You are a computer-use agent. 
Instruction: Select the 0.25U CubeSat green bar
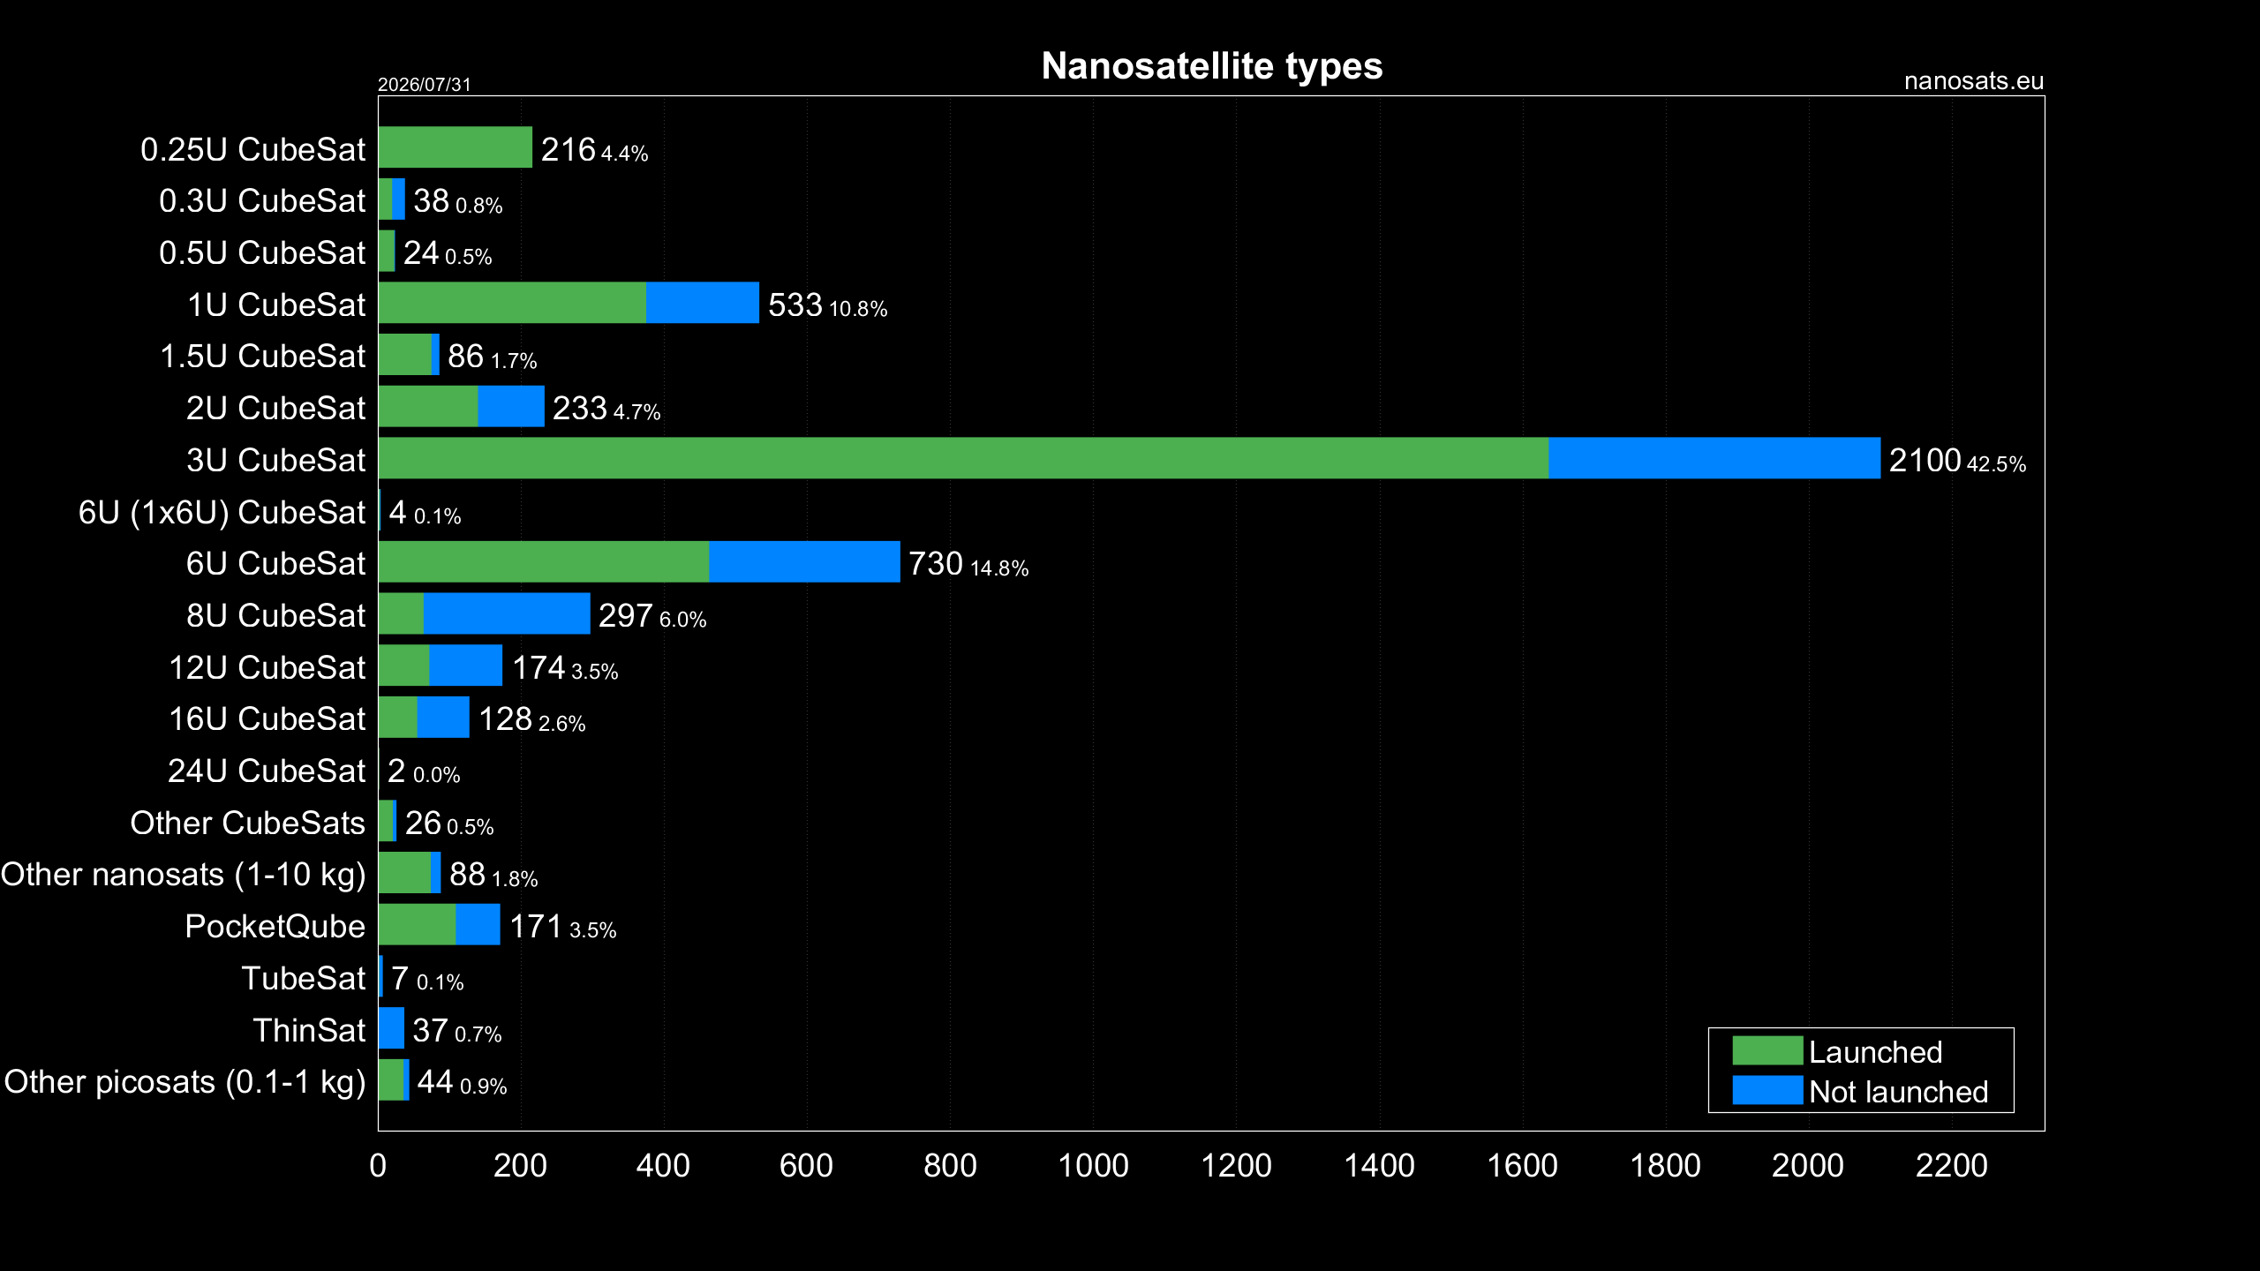[x=456, y=147]
